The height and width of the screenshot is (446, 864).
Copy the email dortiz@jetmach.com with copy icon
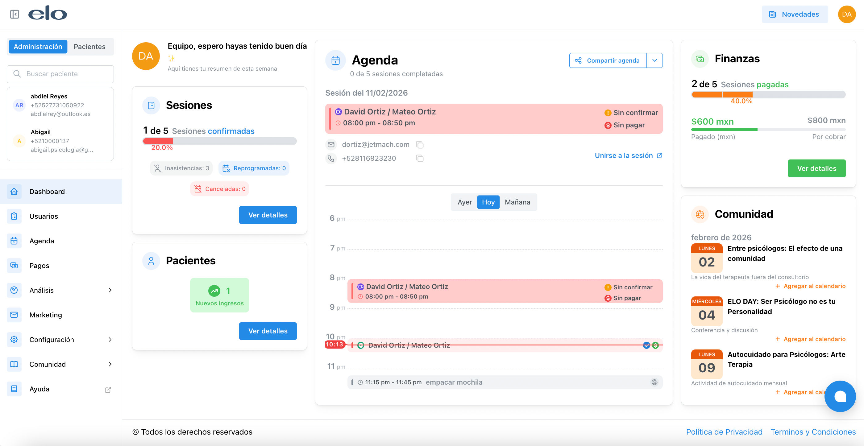[420, 145]
